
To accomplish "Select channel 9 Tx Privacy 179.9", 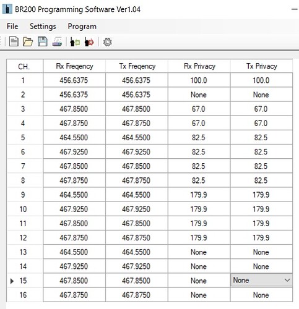I will pos(261,195).
